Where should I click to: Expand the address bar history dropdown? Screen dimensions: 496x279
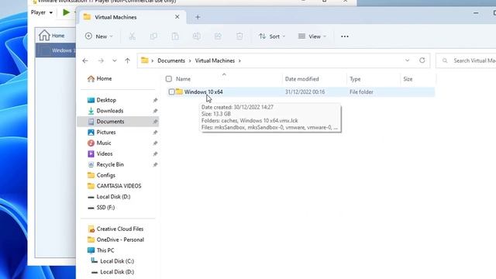point(407,60)
